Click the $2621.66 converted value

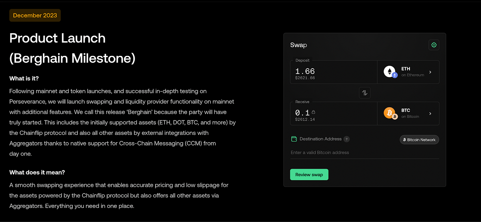[x=304, y=78]
